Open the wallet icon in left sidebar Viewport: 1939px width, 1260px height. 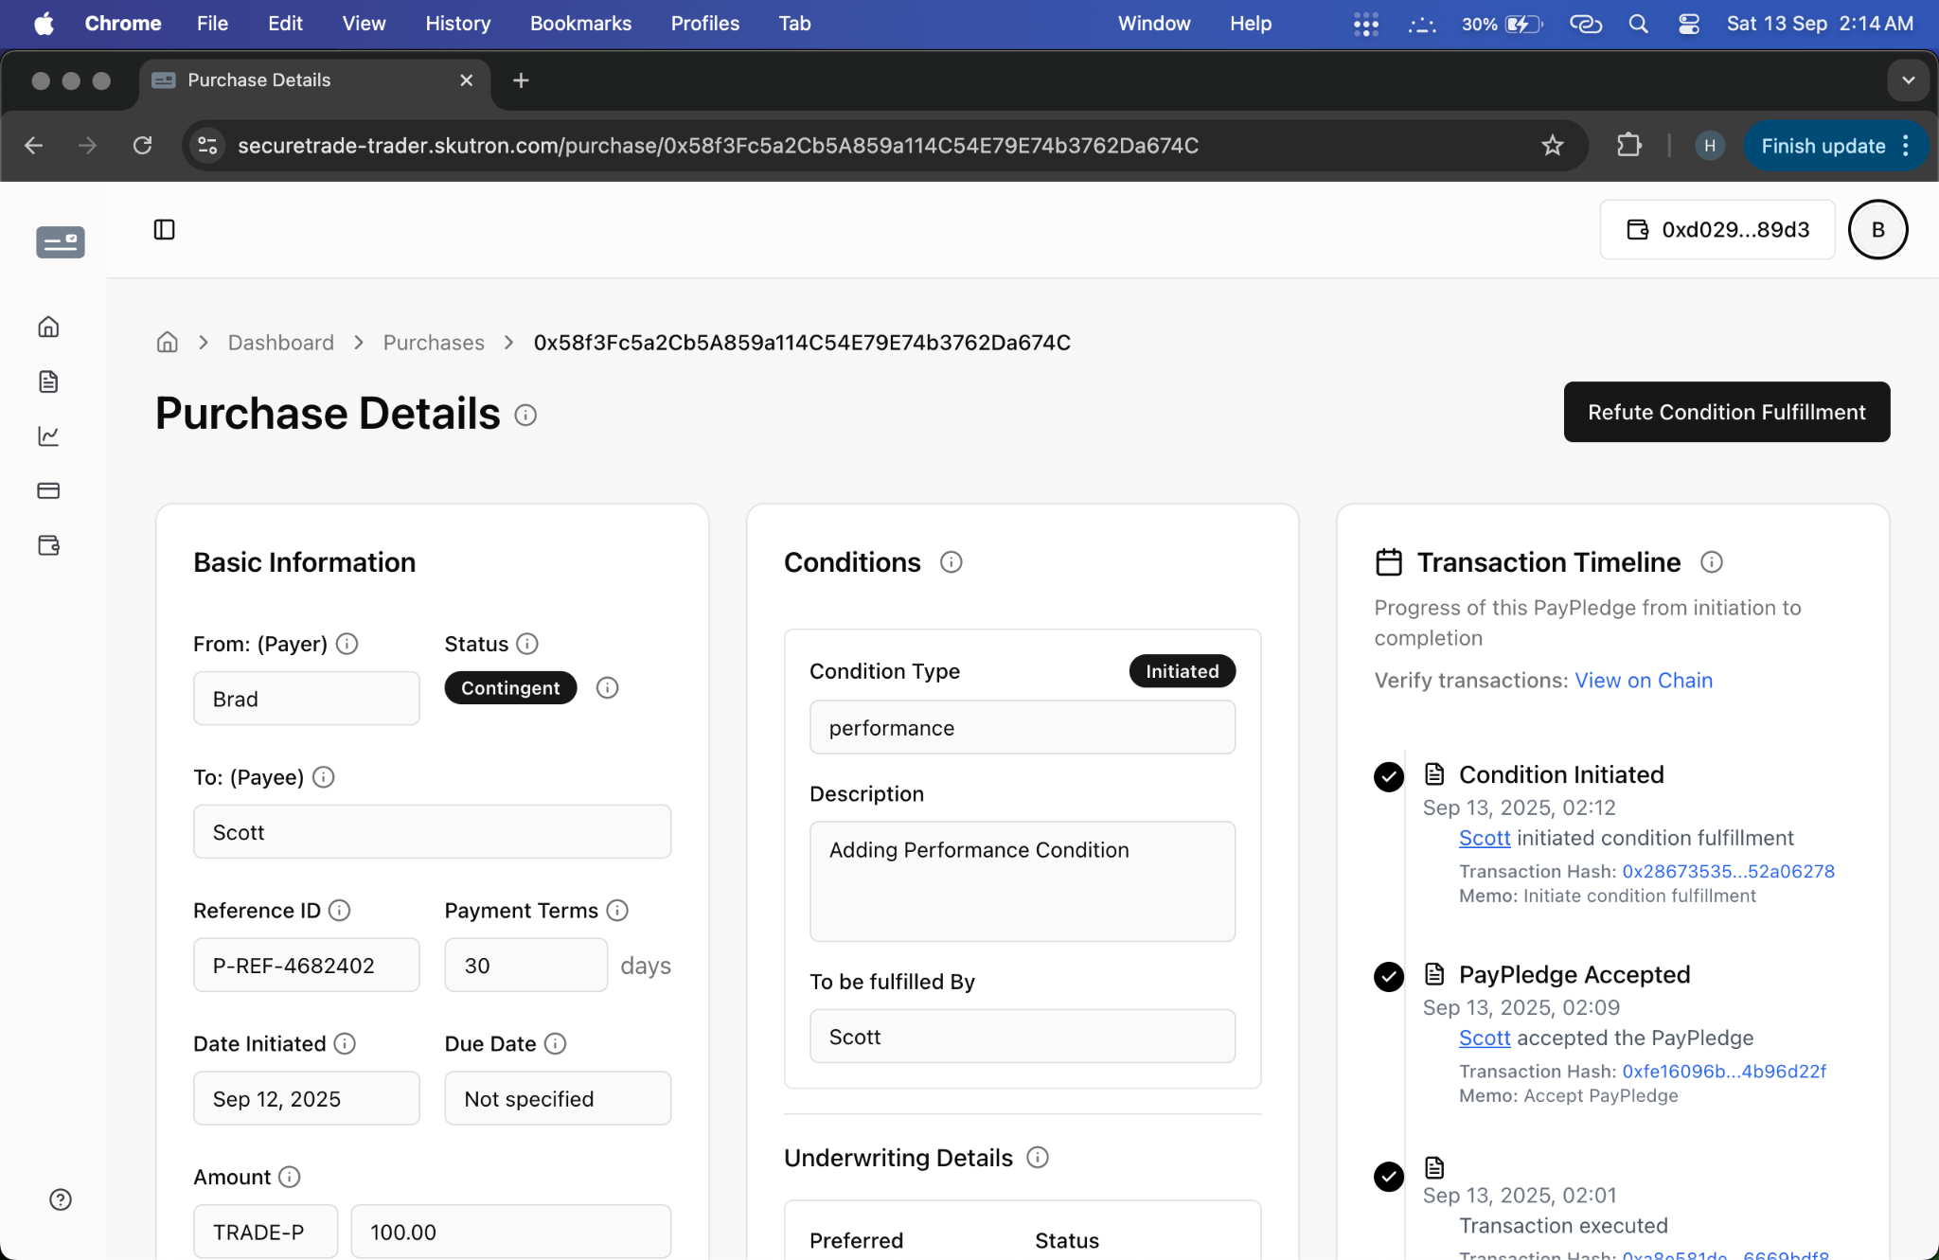click(x=48, y=545)
